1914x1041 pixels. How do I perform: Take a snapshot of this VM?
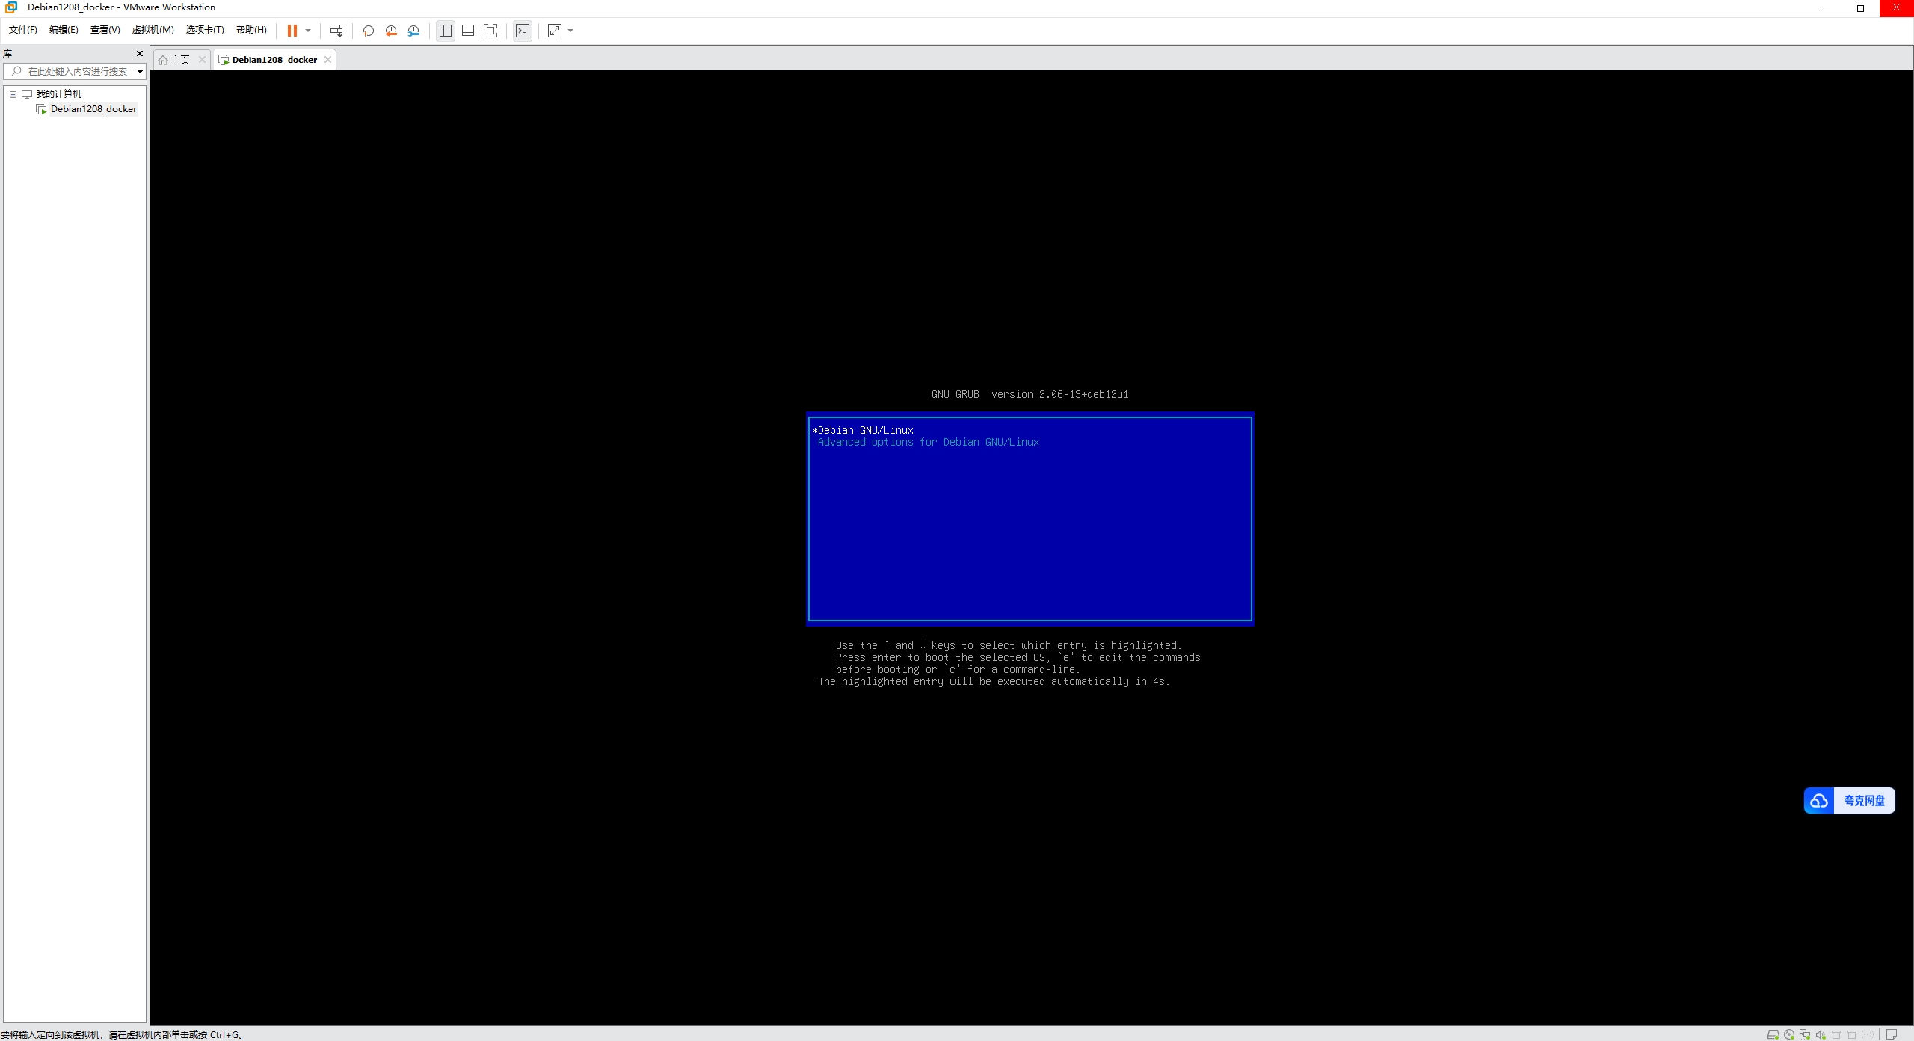(368, 31)
